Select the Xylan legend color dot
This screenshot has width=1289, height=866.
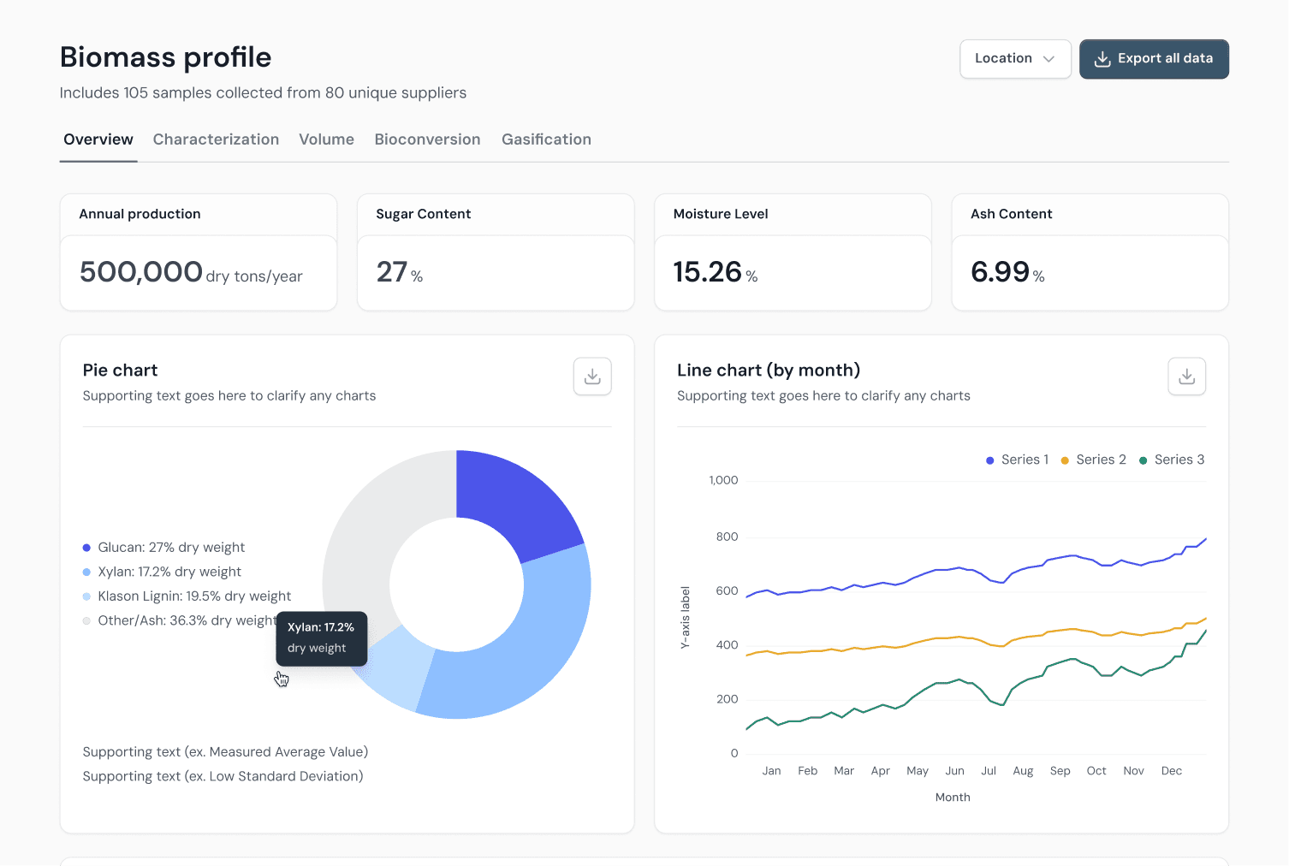(x=86, y=572)
